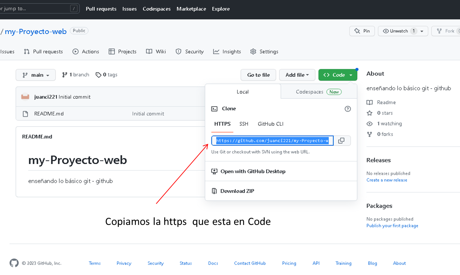Expand the main branch dropdown
Screen dimensions: 460x275
tap(36, 75)
